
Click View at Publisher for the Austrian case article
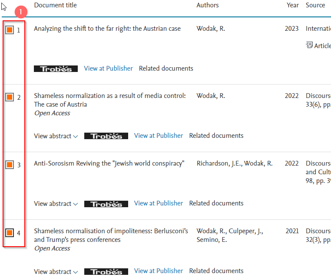click(x=108, y=68)
